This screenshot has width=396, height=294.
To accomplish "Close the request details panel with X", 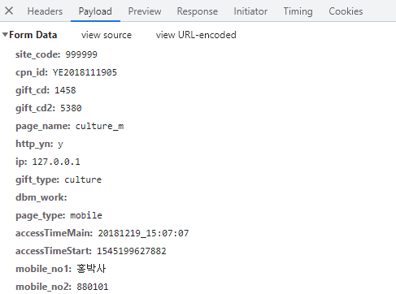I will (x=9, y=11).
